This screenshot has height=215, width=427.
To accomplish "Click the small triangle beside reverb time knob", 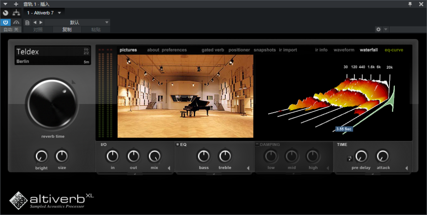I will point(73,82).
